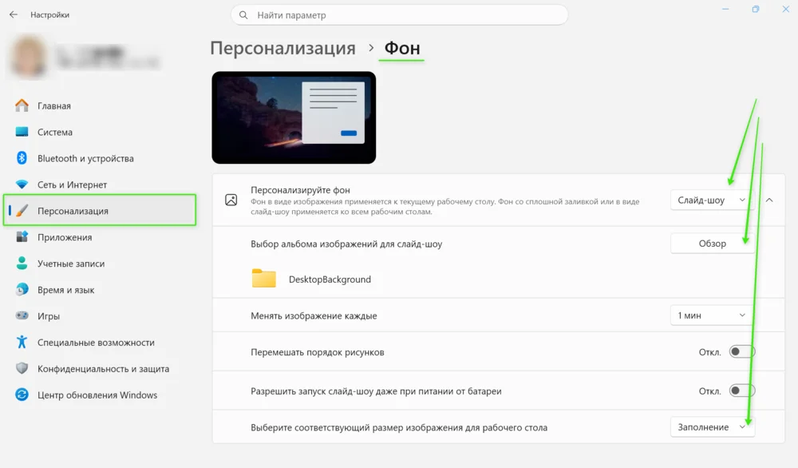
Task: Click the Фон breadcrumb title
Action: [402, 48]
